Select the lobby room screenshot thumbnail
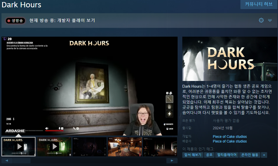The width and height of the screenshot is (278, 166). [125, 147]
